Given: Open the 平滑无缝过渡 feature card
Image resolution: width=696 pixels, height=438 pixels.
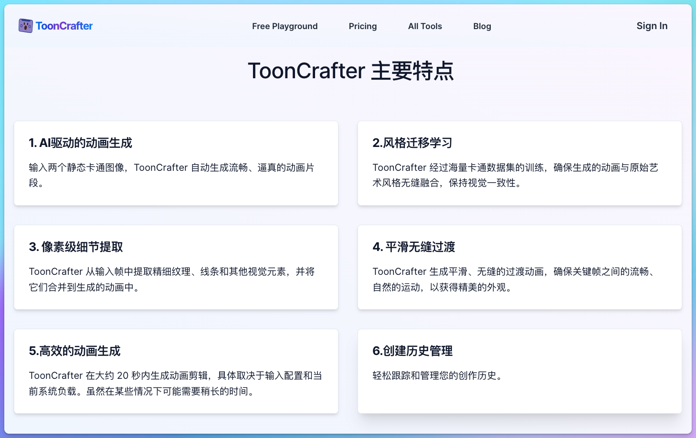Looking at the screenshot, I should 519,267.
